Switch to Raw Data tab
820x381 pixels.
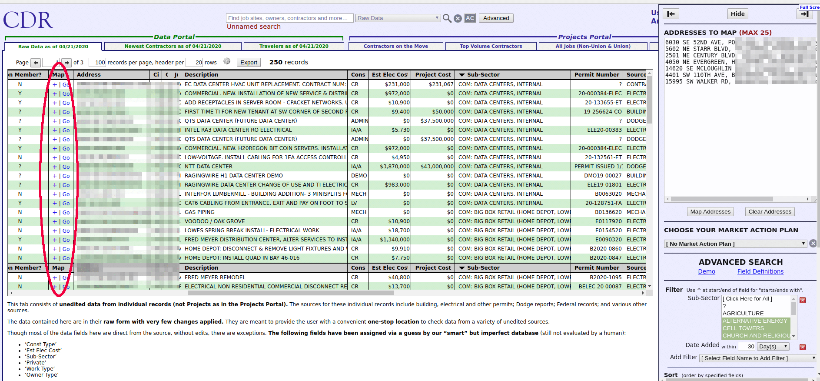(53, 47)
